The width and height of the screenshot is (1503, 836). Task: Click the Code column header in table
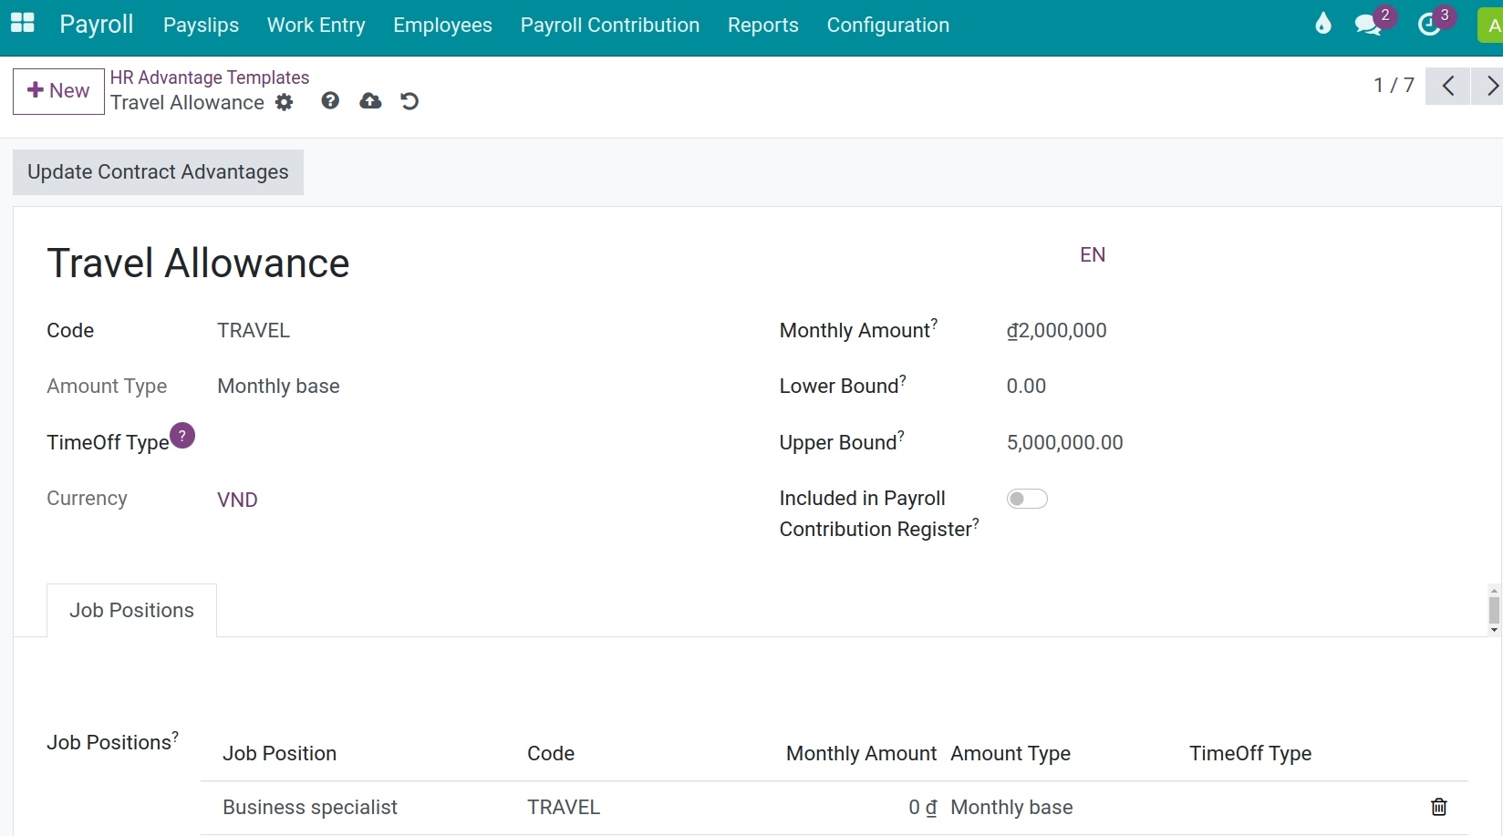pyautogui.click(x=551, y=754)
